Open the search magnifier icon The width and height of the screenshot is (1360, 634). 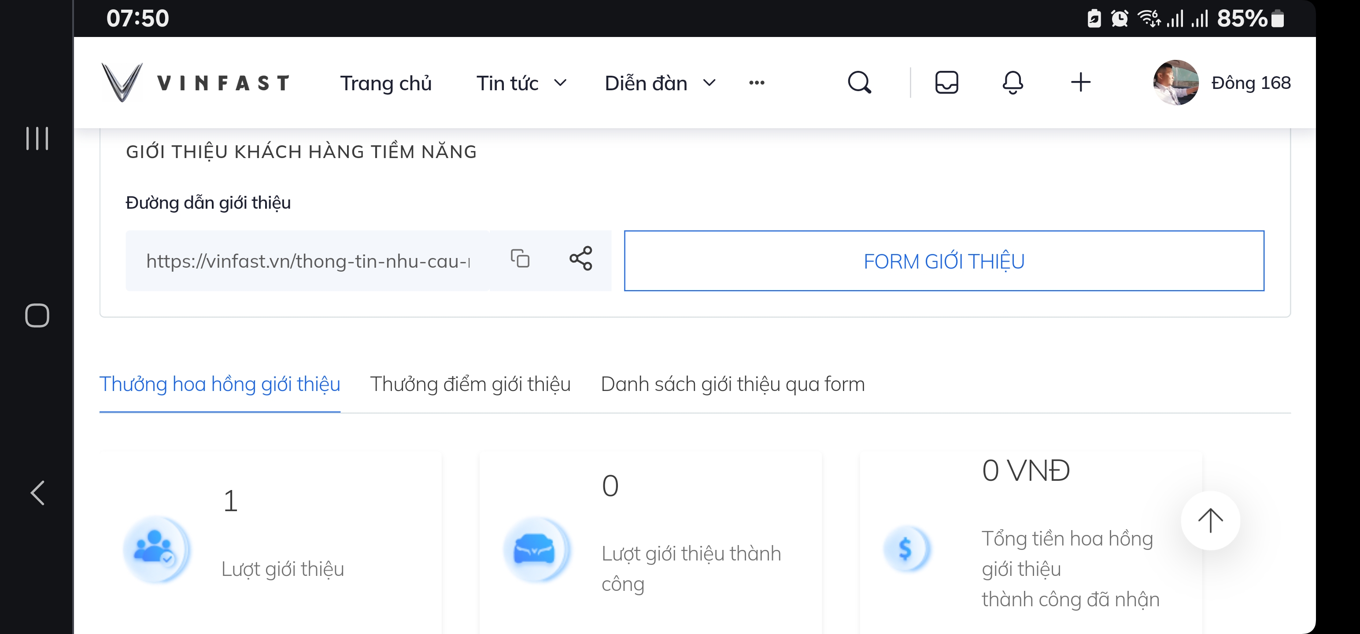point(859,82)
